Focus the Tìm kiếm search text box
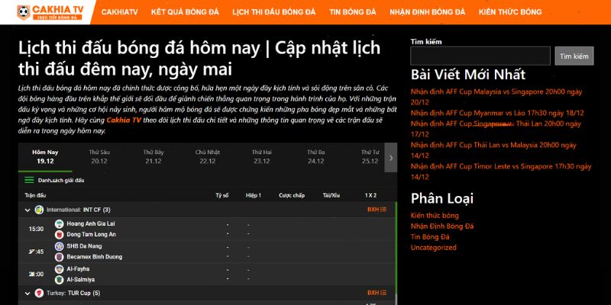611x305 pixels. pyautogui.click(x=480, y=56)
